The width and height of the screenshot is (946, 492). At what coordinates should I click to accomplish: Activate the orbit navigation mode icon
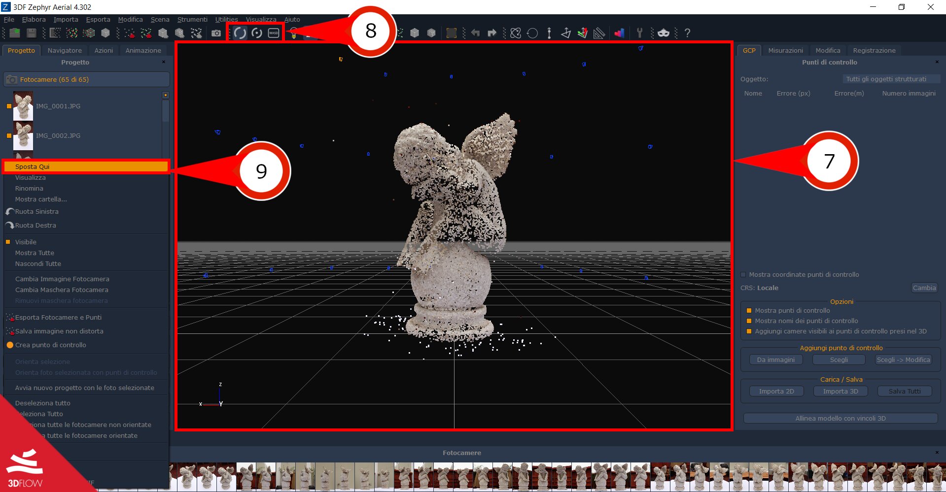click(240, 33)
